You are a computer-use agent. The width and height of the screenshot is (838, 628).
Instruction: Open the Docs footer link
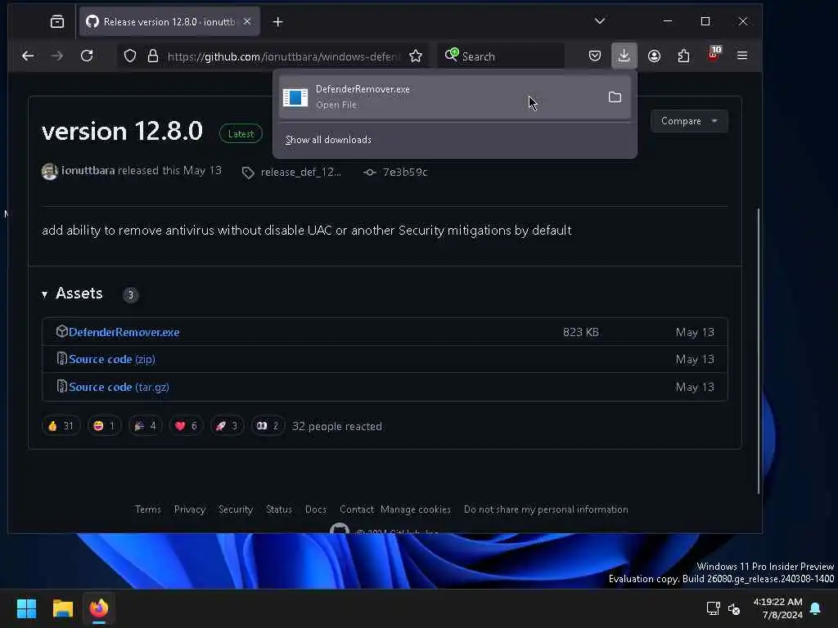point(316,509)
